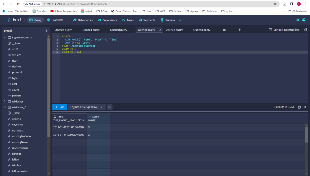The height and width of the screenshot is (176, 310).
Task: Bookmark this page with the star icon
Action: tap(275, 4)
